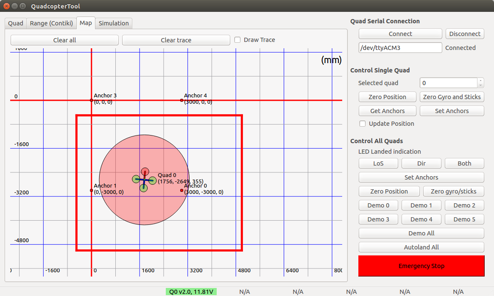494x296 pixels.
Task: Run Demo 5
Action: (464, 219)
